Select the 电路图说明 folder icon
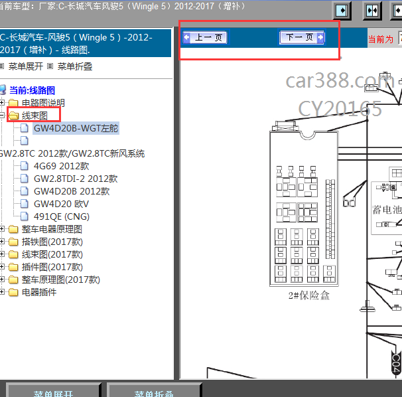 tap(13, 103)
